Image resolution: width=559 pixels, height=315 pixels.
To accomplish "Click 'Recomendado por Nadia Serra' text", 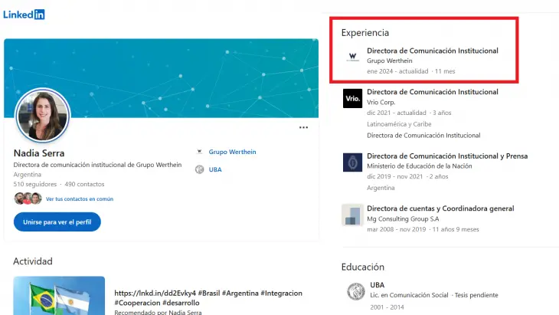I will (158, 312).
